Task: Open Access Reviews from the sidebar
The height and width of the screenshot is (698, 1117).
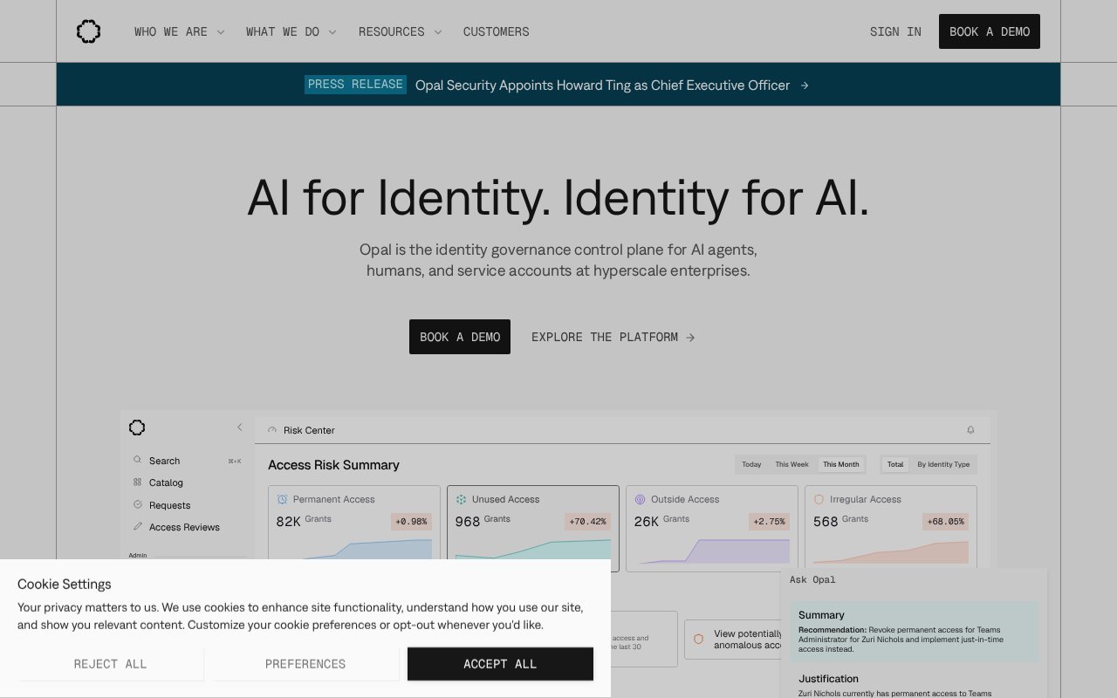Action: [183, 527]
